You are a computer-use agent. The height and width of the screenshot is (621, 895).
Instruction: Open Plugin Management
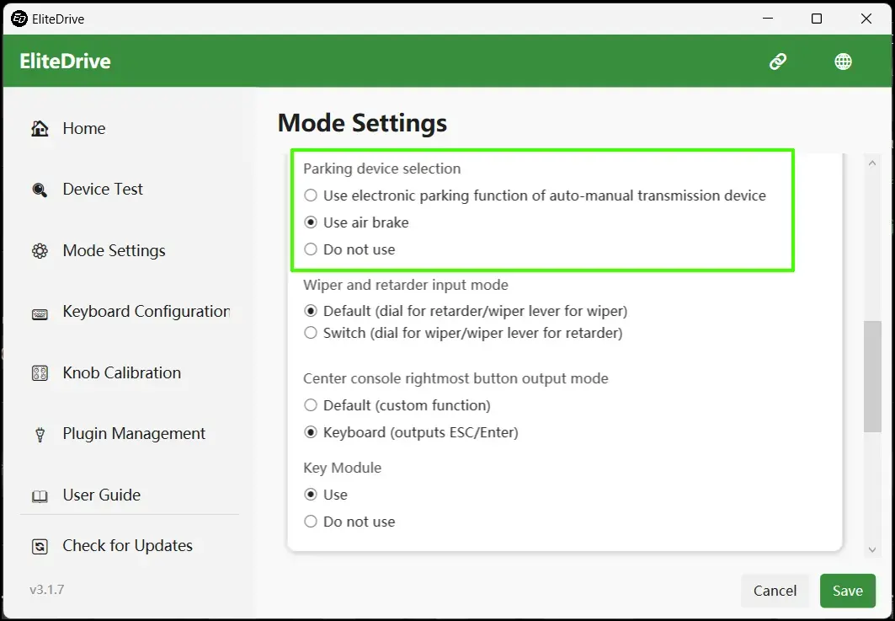134,434
